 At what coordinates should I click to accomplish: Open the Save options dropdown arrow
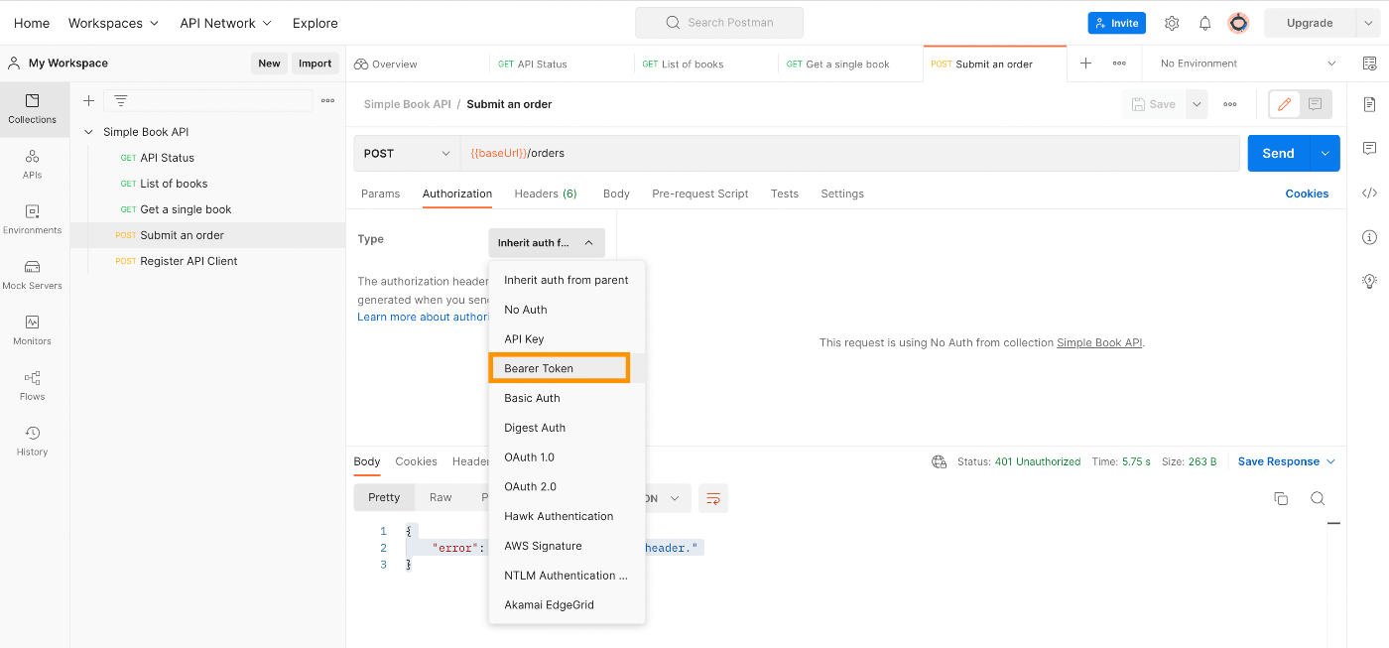(x=1197, y=104)
